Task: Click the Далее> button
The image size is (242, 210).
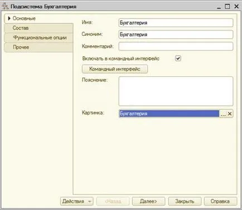Action: [148, 201]
